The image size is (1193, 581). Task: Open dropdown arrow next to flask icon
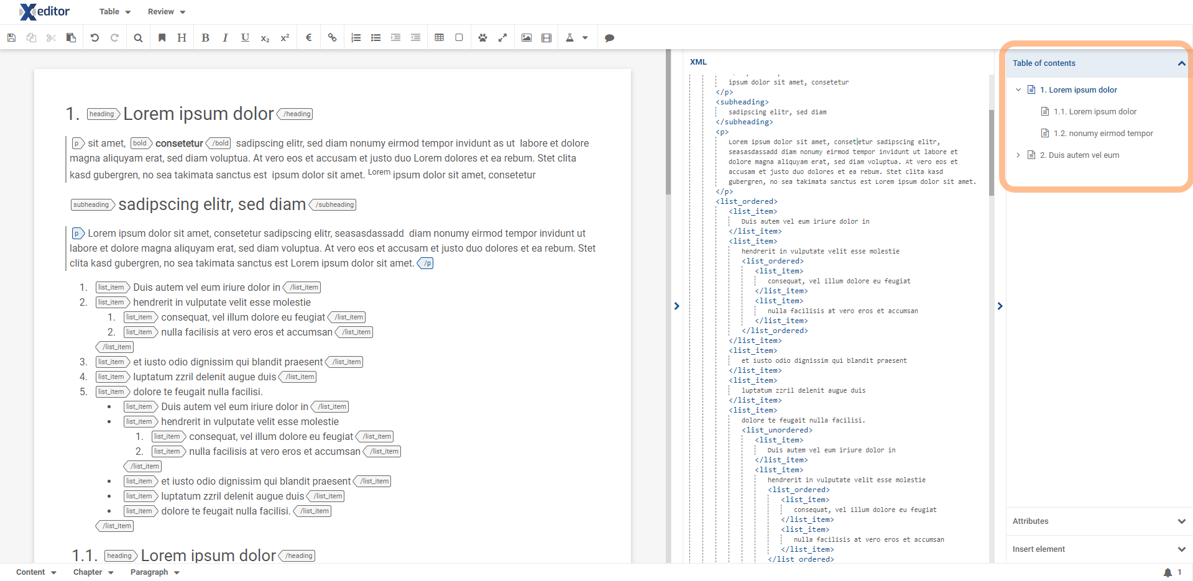tap(585, 38)
